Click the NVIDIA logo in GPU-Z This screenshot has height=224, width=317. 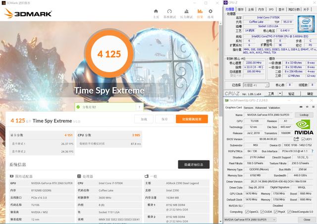click(304, 127)
